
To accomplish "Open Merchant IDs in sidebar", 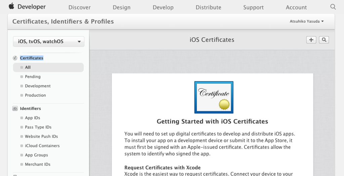I will [x=38, y=164].
